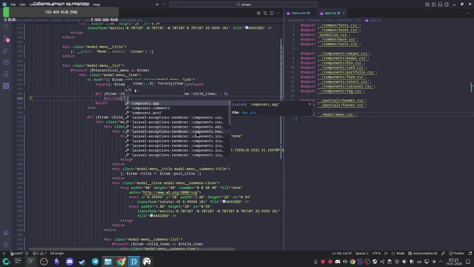
Task: Synchronize changes icon next to main branch
Action: click(x=26, y=253)
